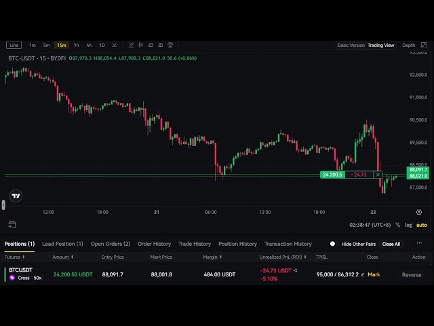Open the three-dots more options menu
Image resolution: width=434 pixels, height=326 pixels.
(419, 243)
